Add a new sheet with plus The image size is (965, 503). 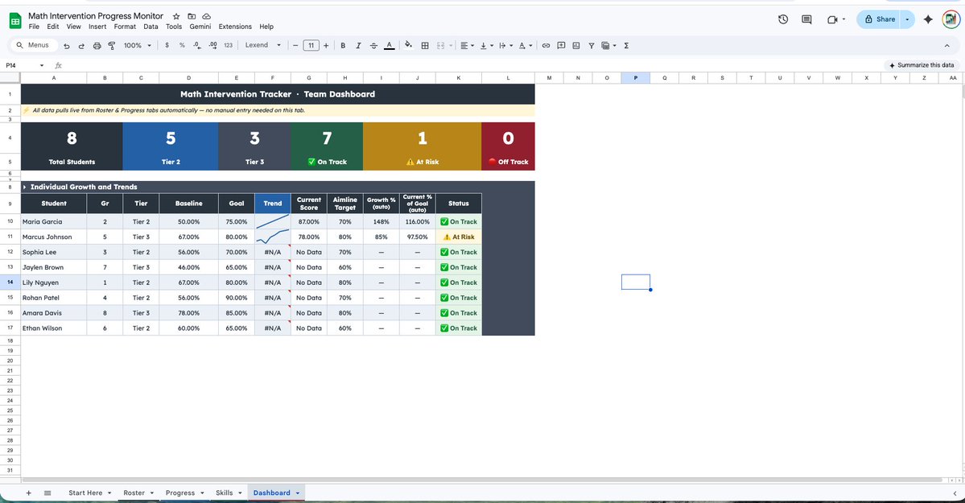tap(28, 493)
